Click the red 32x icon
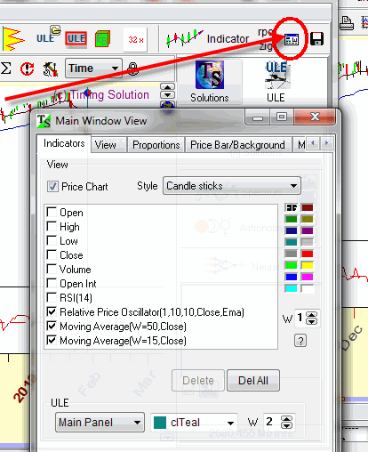 tap(135, 39)
